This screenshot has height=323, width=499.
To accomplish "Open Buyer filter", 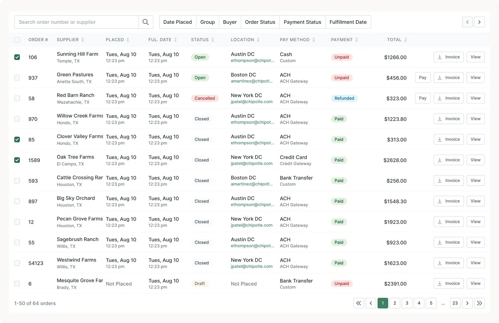I will point(230,22).
